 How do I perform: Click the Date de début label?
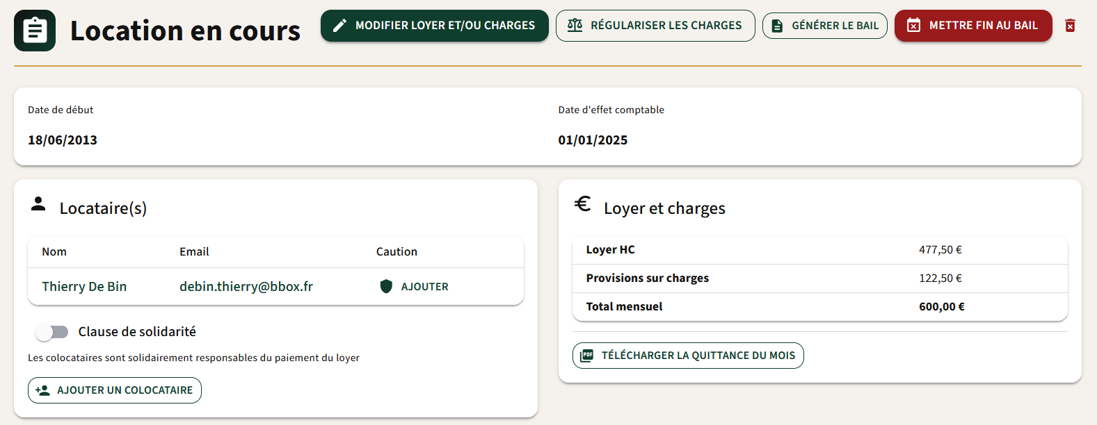[x=61, y=110]
